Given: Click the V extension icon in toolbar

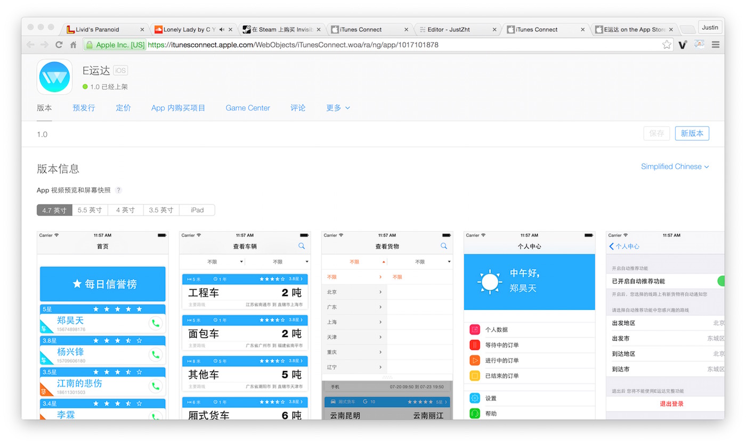Looking at the screenshot, I should 683,45.
